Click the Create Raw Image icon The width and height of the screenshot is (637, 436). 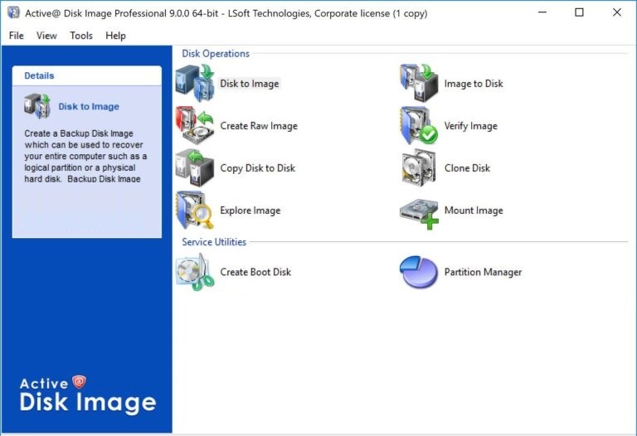tap(195, 125)
